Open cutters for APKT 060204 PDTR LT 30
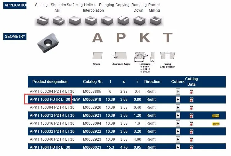This screenshot has height=156, width=231. click(178, 92)
